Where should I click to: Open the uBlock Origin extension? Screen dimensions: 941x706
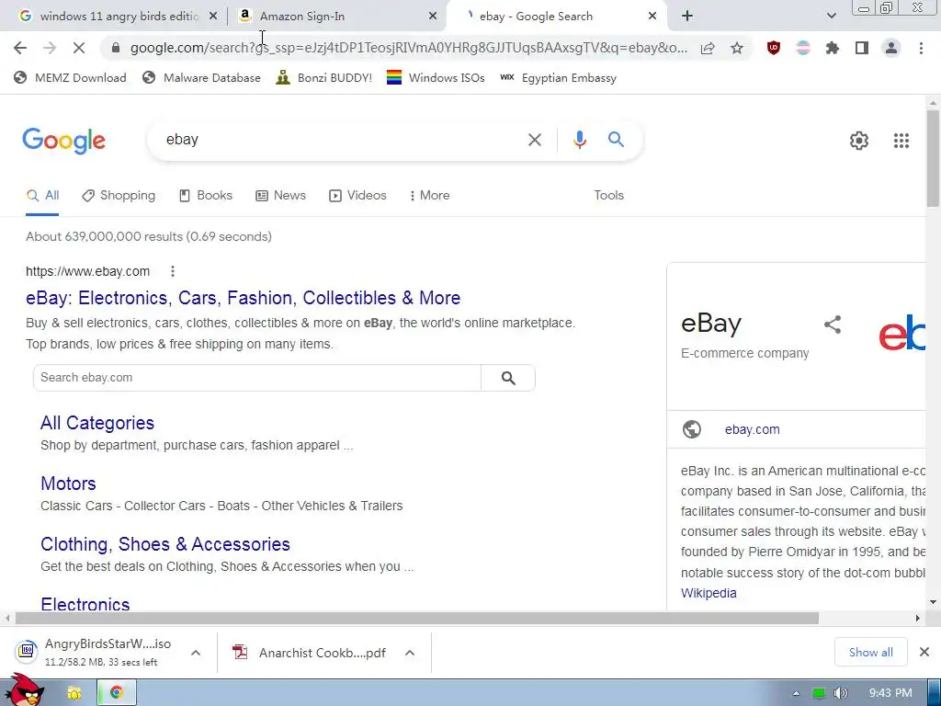(774, 48)
